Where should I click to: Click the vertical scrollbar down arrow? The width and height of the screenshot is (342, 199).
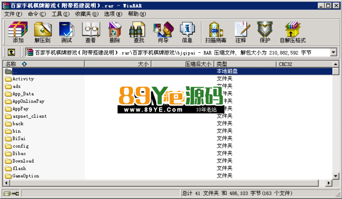(336, 176)
